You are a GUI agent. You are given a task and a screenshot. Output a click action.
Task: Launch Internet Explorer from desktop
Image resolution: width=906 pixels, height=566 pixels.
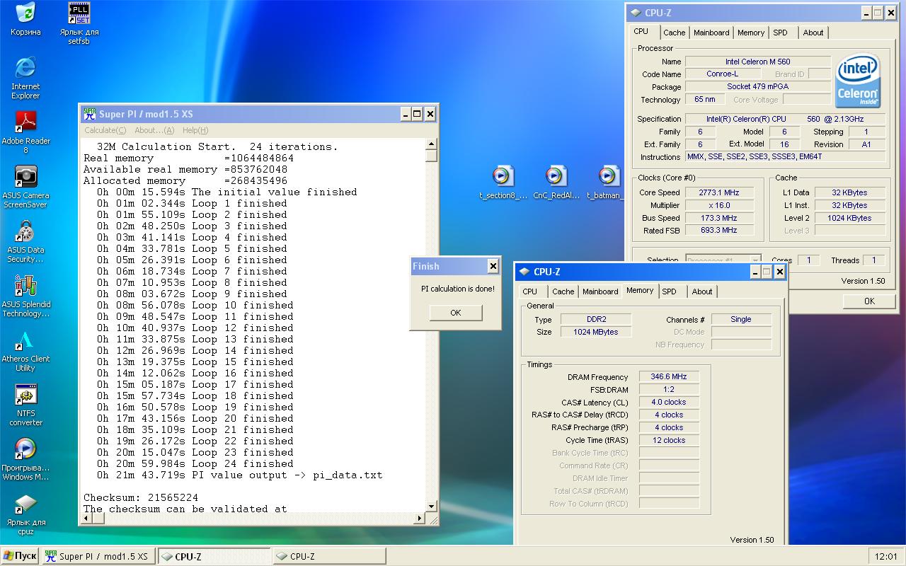pyautogui.click(x=25, y=67)
